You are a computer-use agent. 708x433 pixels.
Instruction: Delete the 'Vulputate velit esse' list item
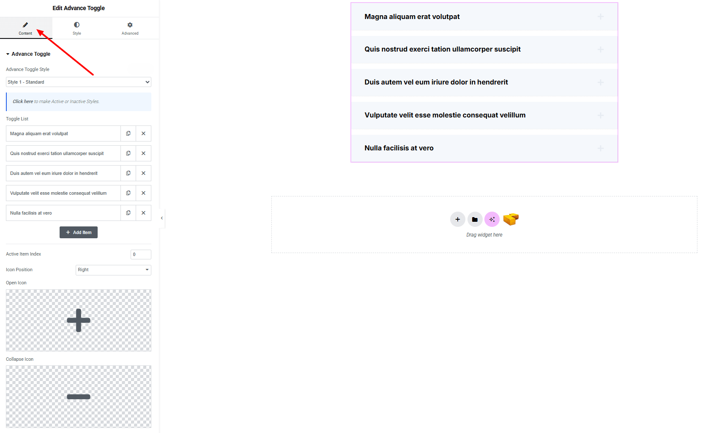pos(143,193)
